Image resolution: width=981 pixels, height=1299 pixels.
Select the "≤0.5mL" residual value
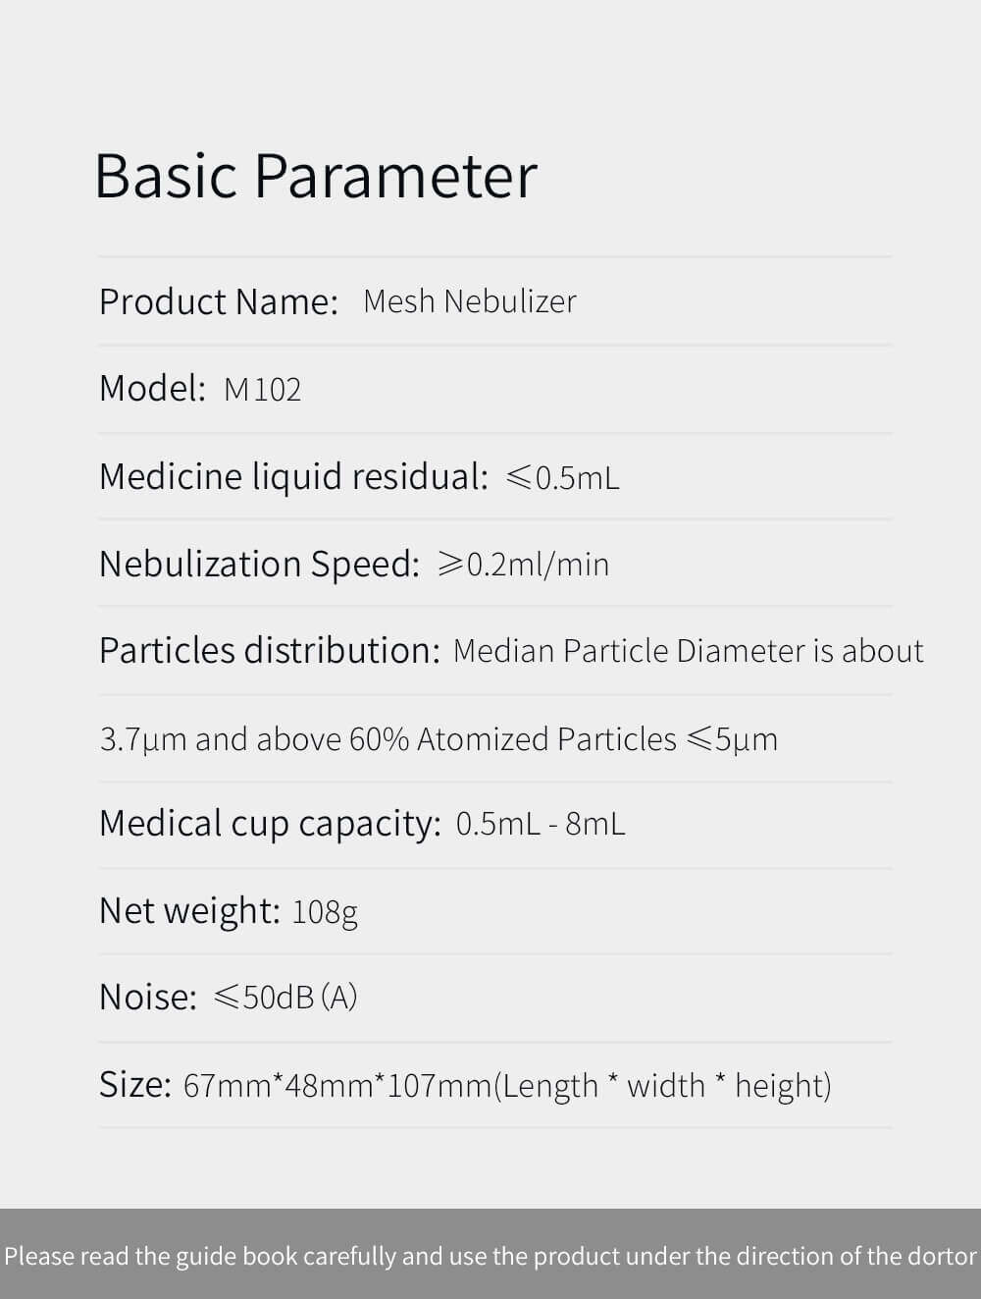pyautogui.click(x=563, y=478)
